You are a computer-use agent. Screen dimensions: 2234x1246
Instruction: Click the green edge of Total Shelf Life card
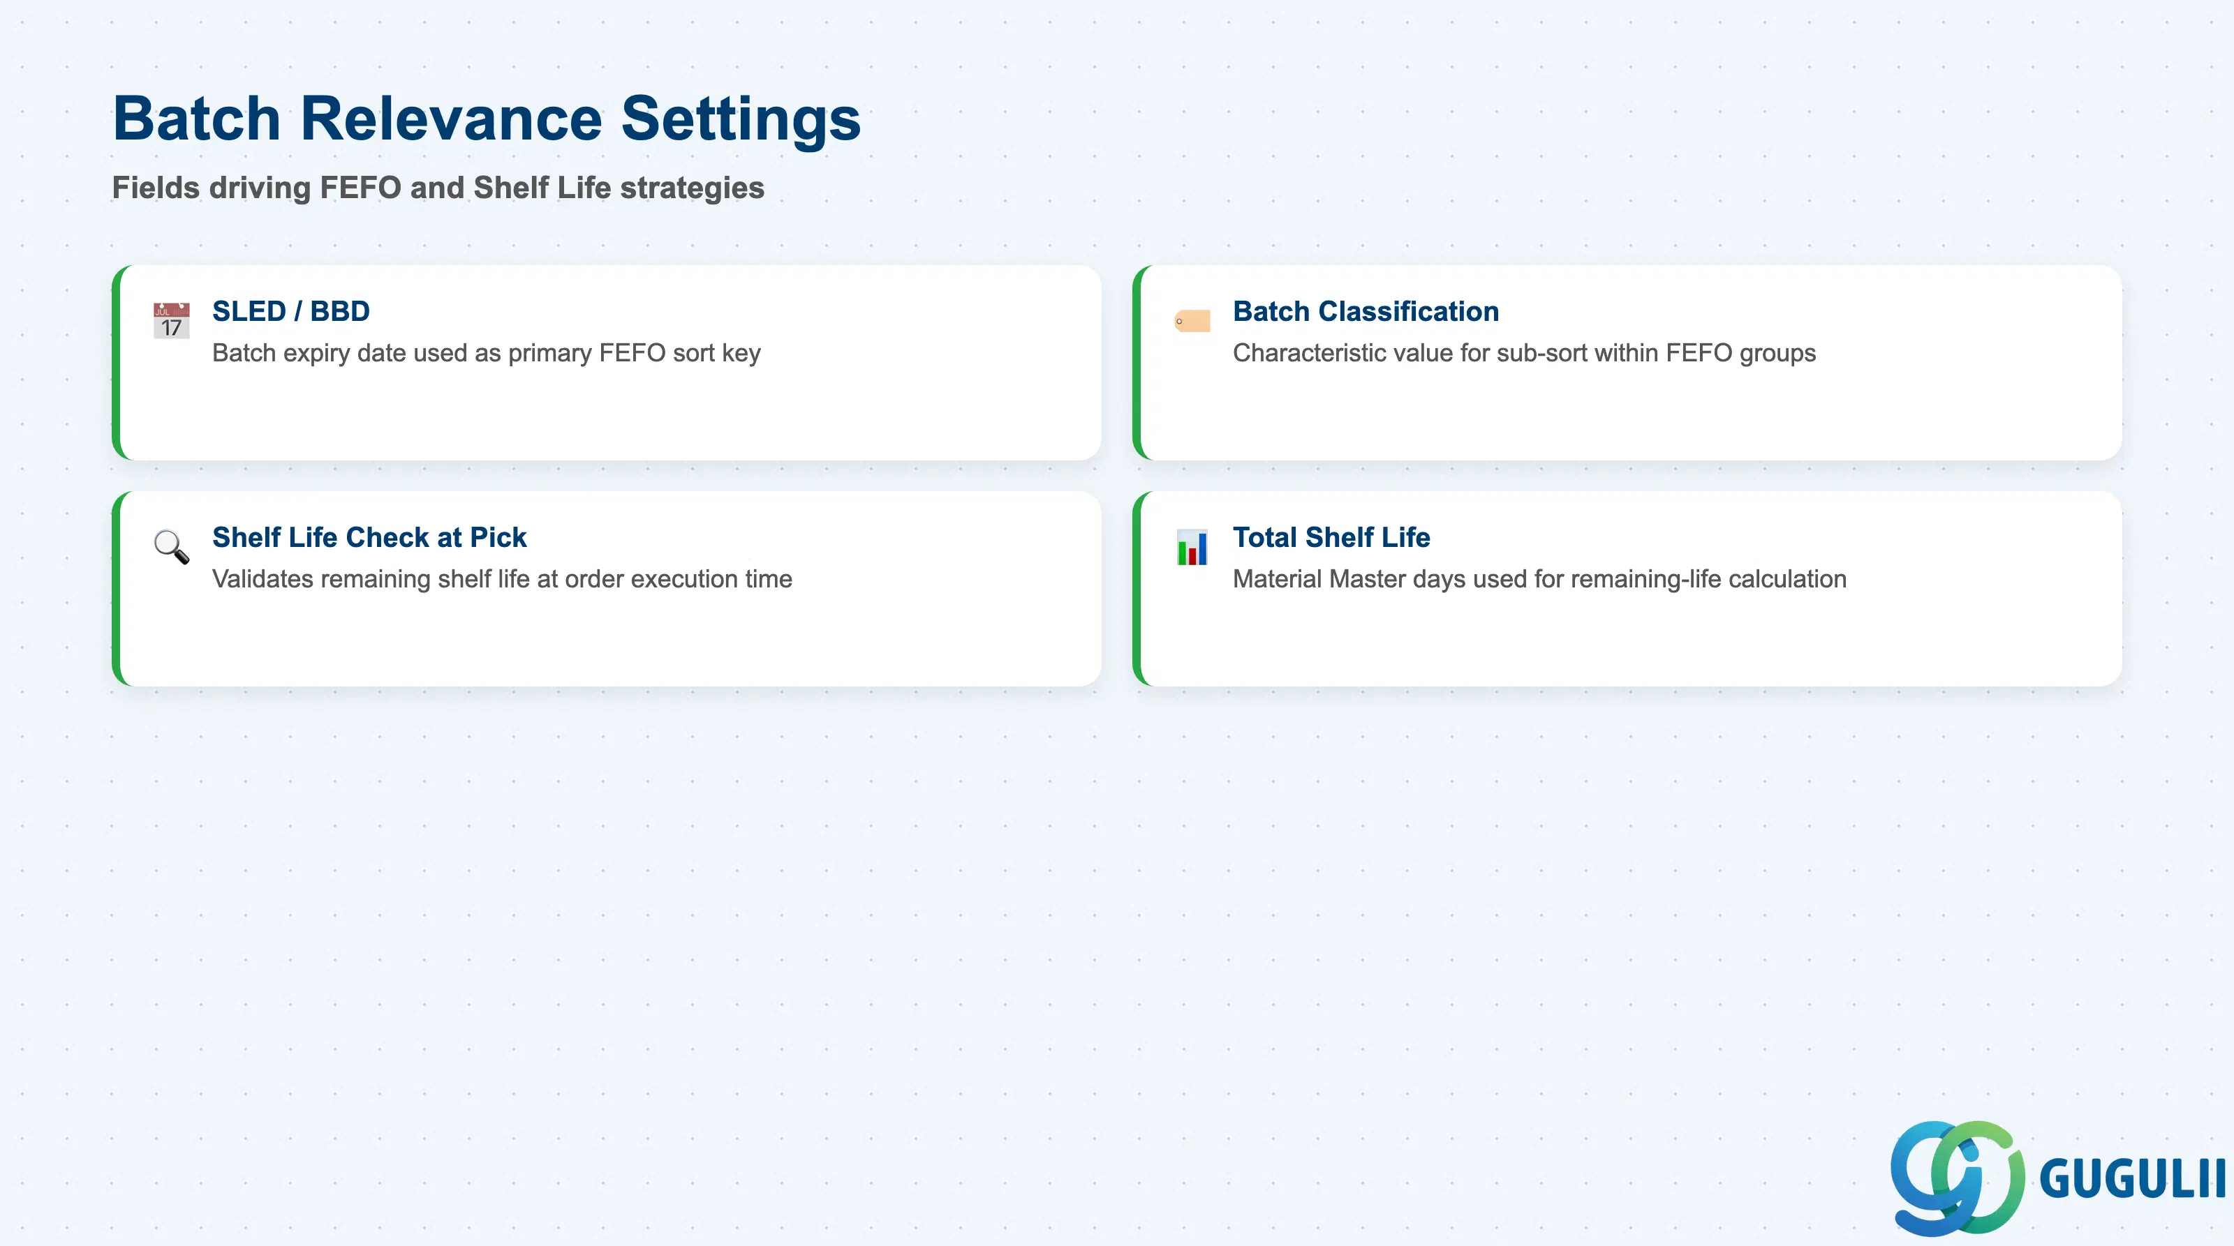click(x=1137, y=590)
